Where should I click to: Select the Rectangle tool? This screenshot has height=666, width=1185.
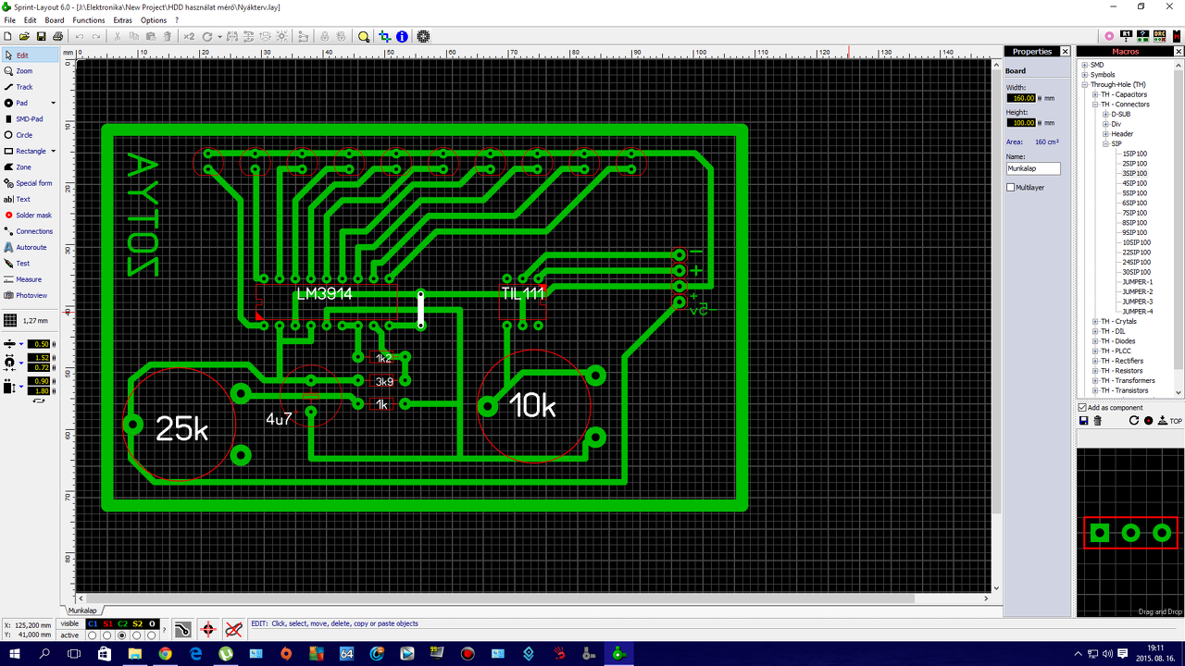[23, 151]
